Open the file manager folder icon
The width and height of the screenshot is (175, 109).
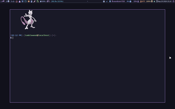(26, 1)
